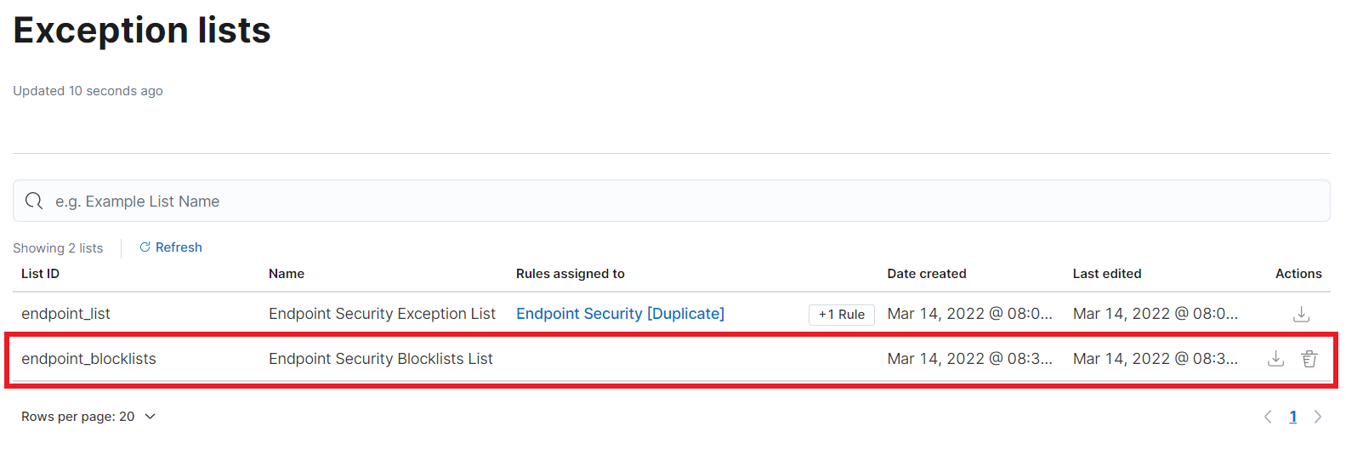Delete the endpoint_blocklists exception list
The height and width of the screenshot is (449, 1346).
[x=1309, y=359]
